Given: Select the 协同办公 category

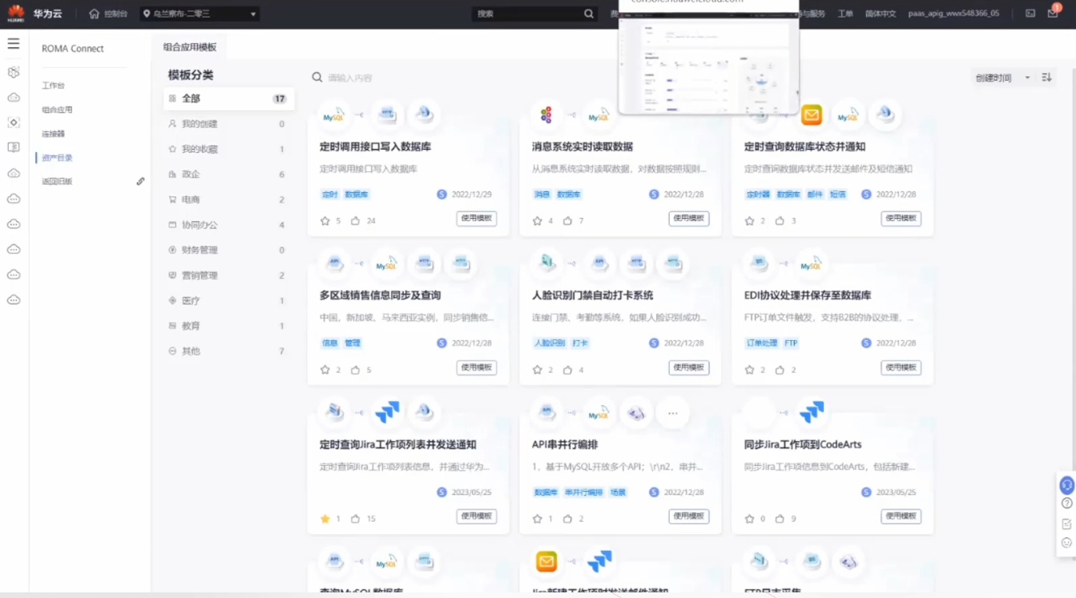Looking at the screenshot, I should click(x=228, y=225).
